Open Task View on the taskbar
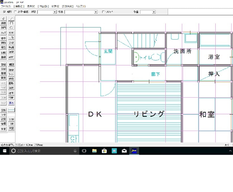233x192 pixels. pos(84,151)
